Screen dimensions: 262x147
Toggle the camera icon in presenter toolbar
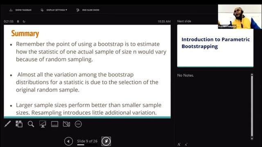click(x=66, y=124)
